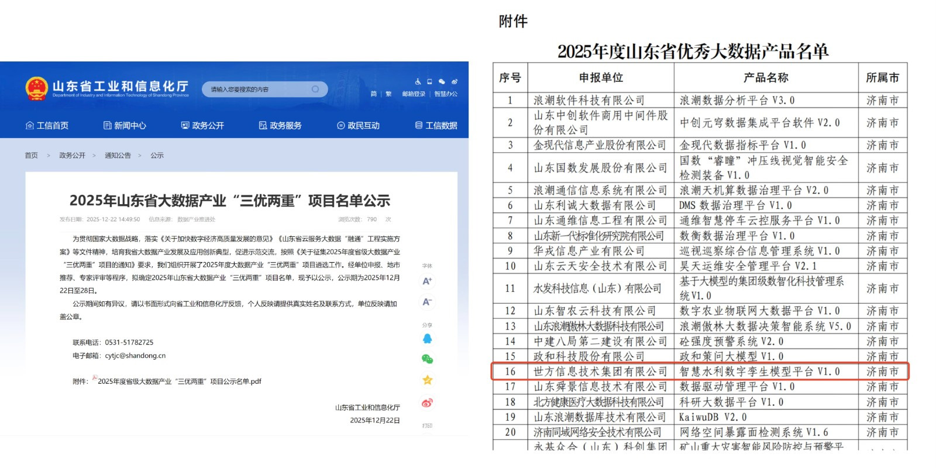
Task: Share the article to Qzone star icon
Action: tap(427, 380)
